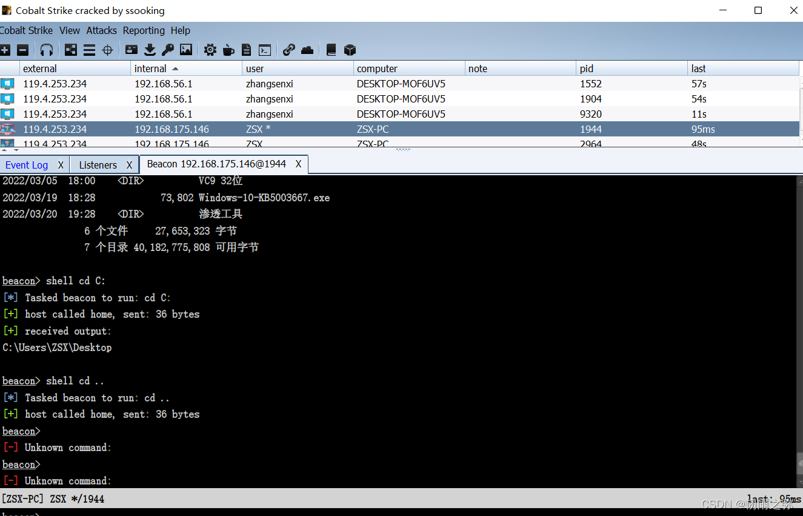Select the session row with pid 1552

pos(400,84)
